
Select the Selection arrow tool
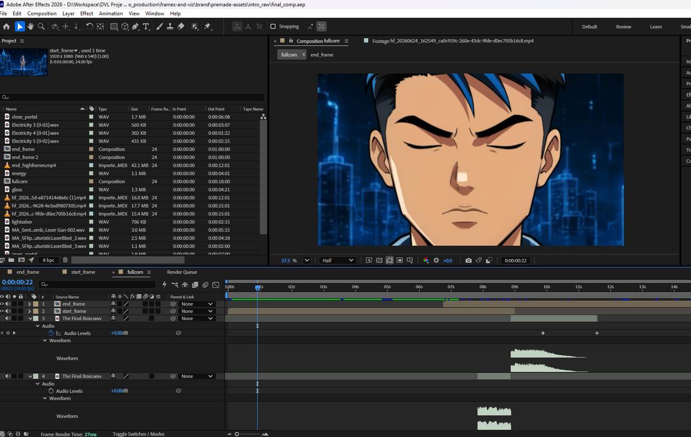pyautogui.click(x=20, y=26)
